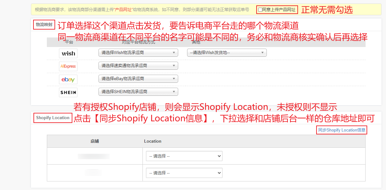Click the Location column header

tap(153, 141)
